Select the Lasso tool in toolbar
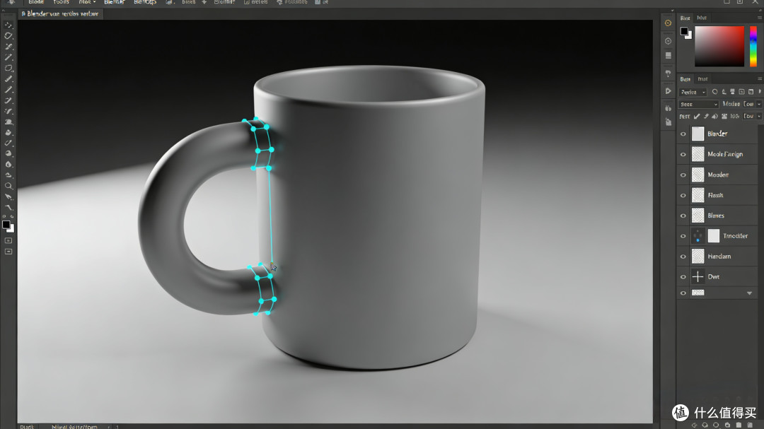The width and height of the screenshot is (764, 429). (8, 35)
